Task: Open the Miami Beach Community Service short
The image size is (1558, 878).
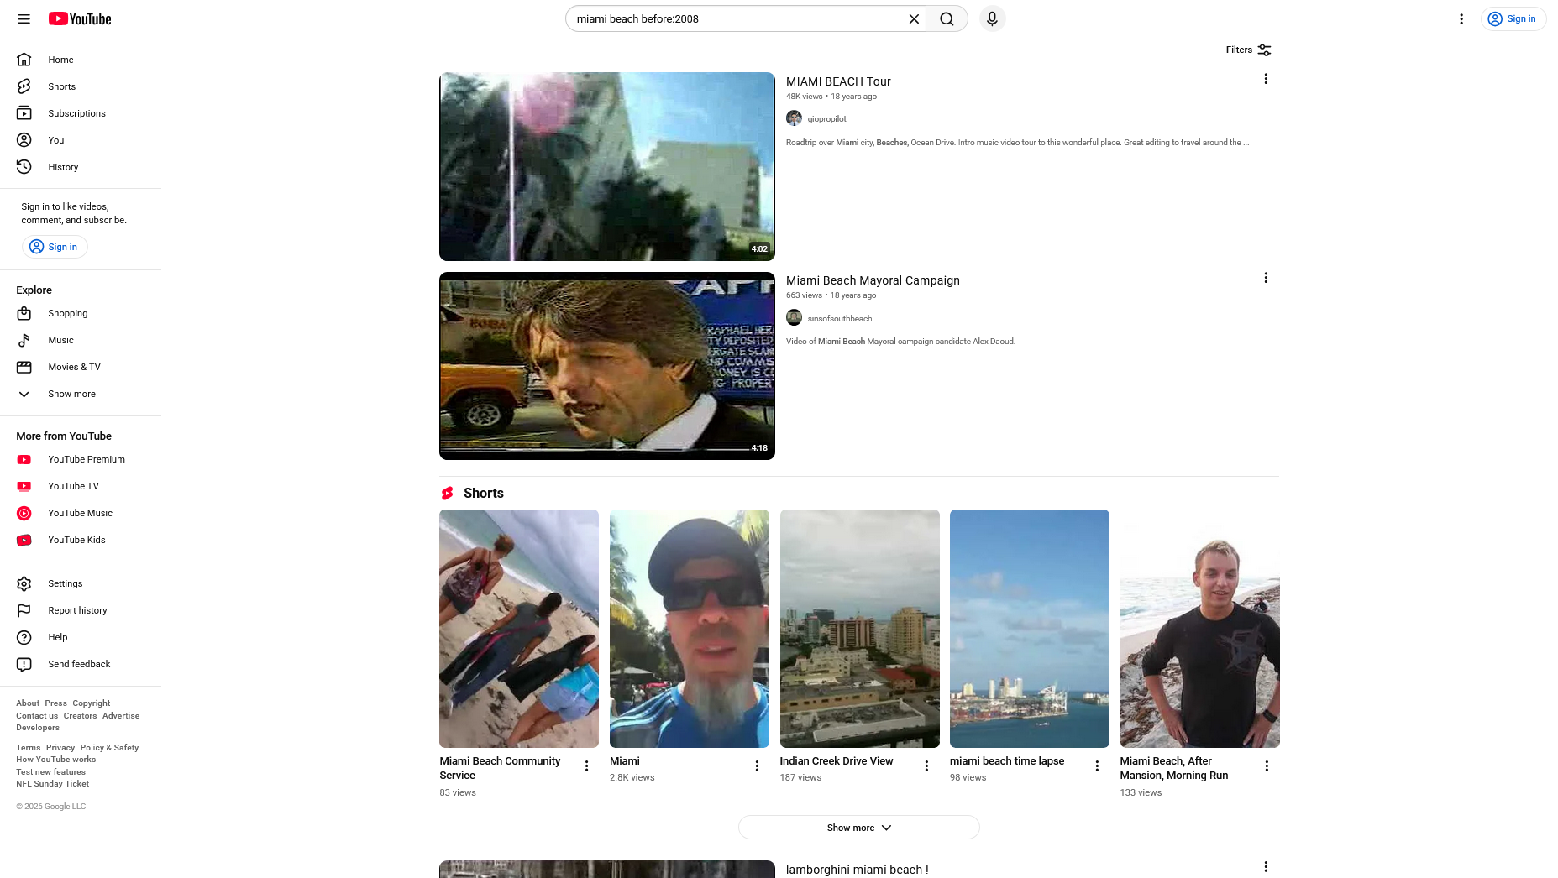Action: pos(519,629)
